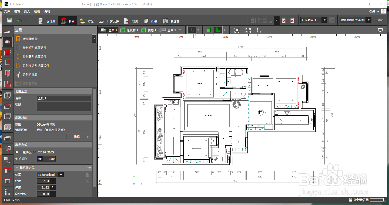Open the monitor display icon at top right
Image resolution: width=389 pixels, height=205 pixels.
pos(380,30)
